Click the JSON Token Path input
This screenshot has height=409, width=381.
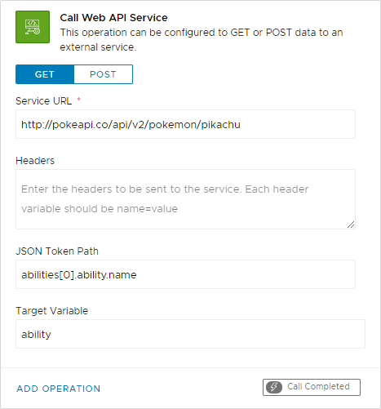[x=185, y=274]
